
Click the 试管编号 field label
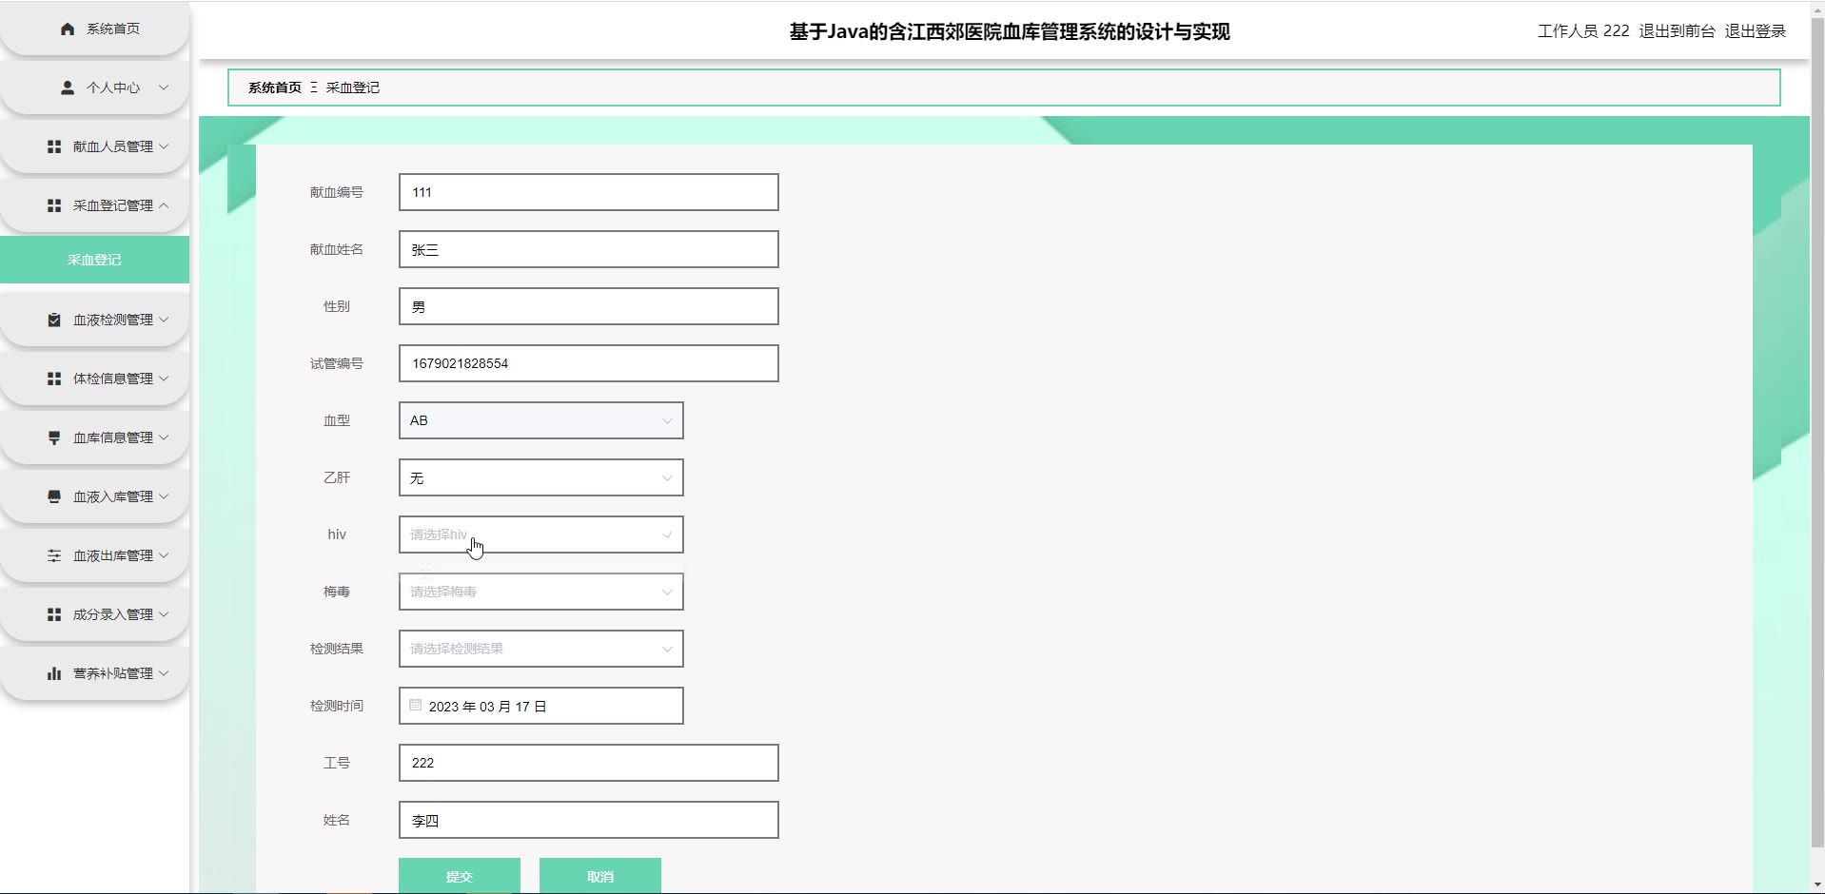pos(337,363)
